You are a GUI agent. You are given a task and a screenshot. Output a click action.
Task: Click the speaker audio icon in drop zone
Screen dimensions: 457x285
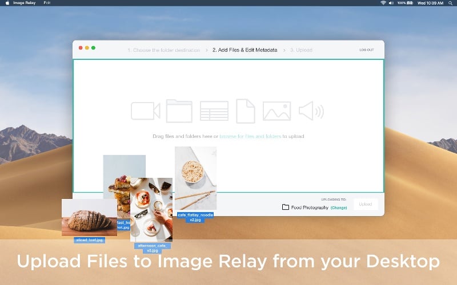[311, 111]
